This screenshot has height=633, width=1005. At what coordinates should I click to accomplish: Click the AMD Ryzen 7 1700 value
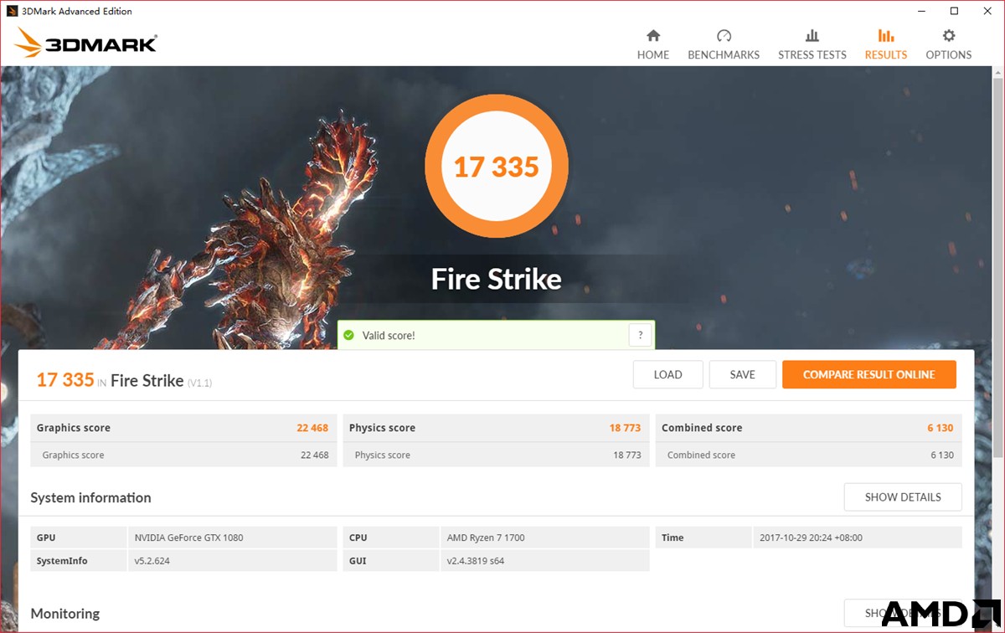486,538
